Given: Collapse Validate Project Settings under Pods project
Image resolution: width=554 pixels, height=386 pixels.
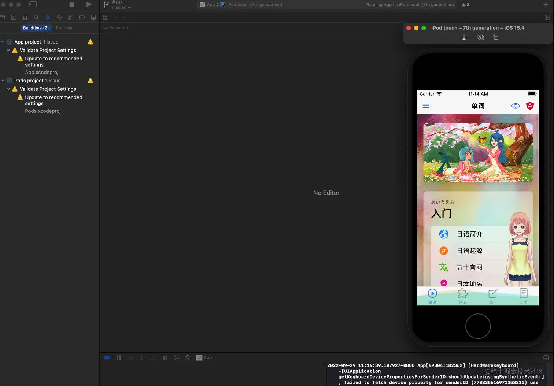Looking at the screenshot, I should tap(8, 89).
